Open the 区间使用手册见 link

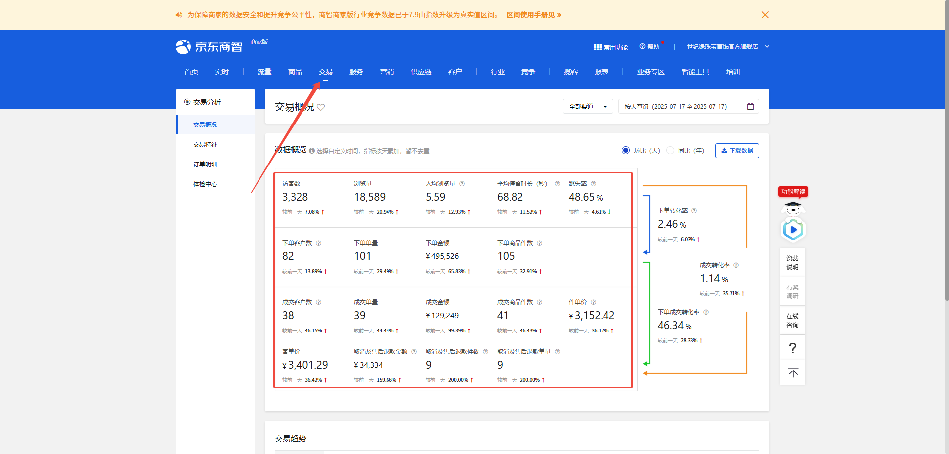click(533, 15)
